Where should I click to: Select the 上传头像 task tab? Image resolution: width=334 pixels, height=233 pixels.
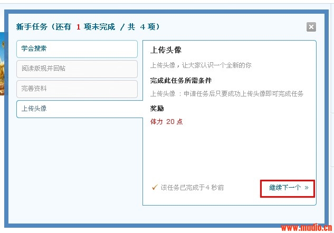(77, 109)
